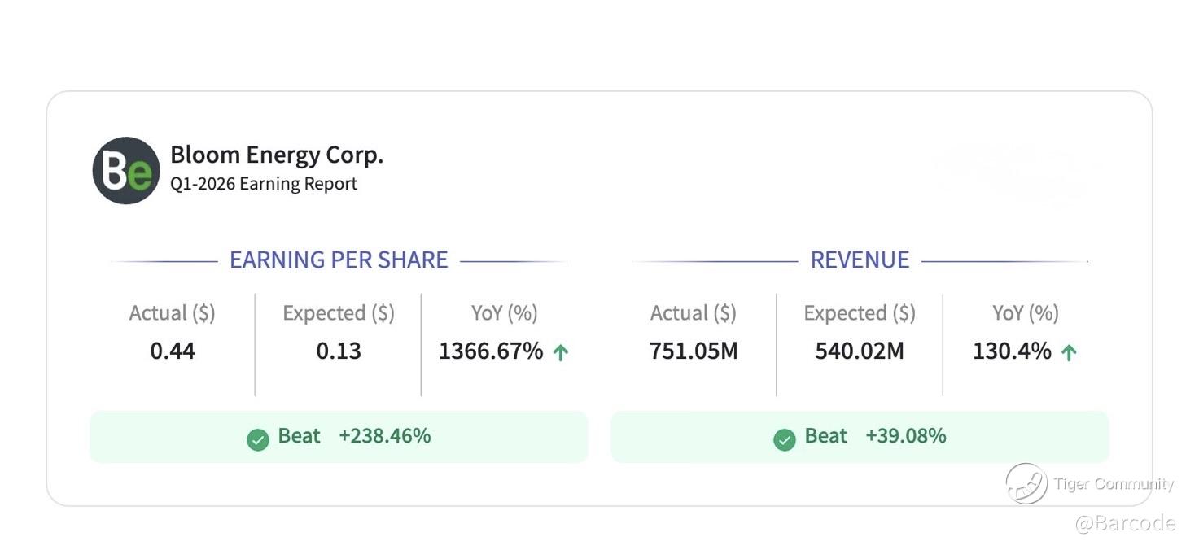Click the EPS YoY green up arrow
This screenshot has height=550, width=1199.
(561, 352)
